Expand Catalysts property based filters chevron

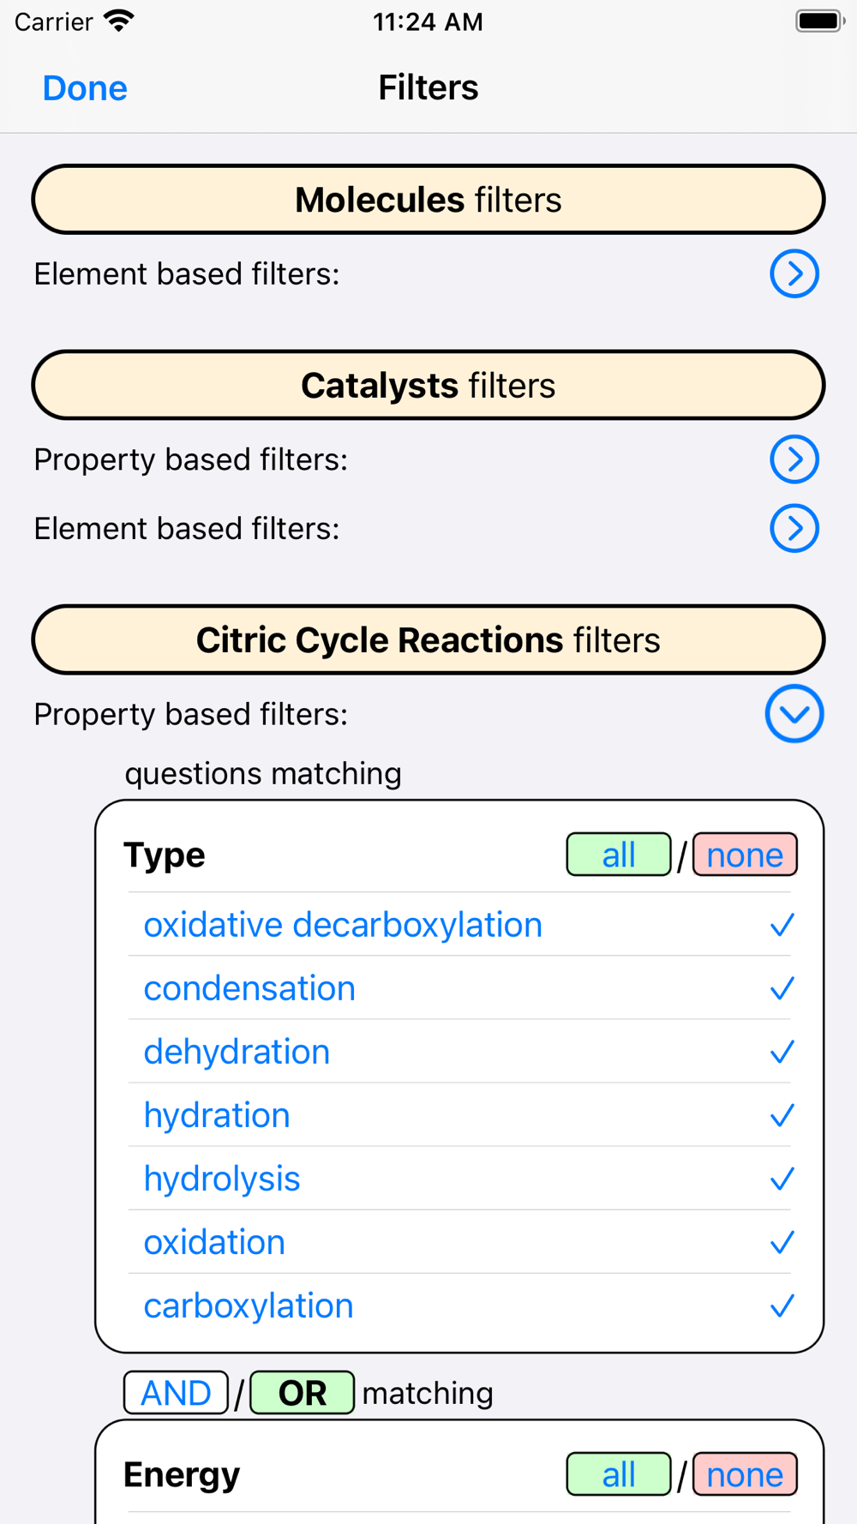click(794, 459)
